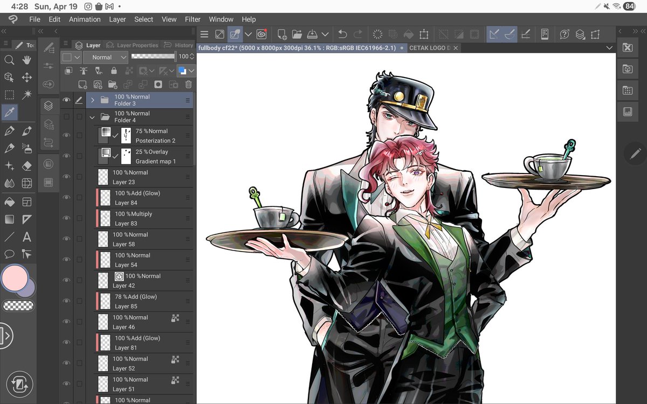Click the Scale/Rotate transform icon
Viewport: 647px width, 404px height.
coord(424,34)
